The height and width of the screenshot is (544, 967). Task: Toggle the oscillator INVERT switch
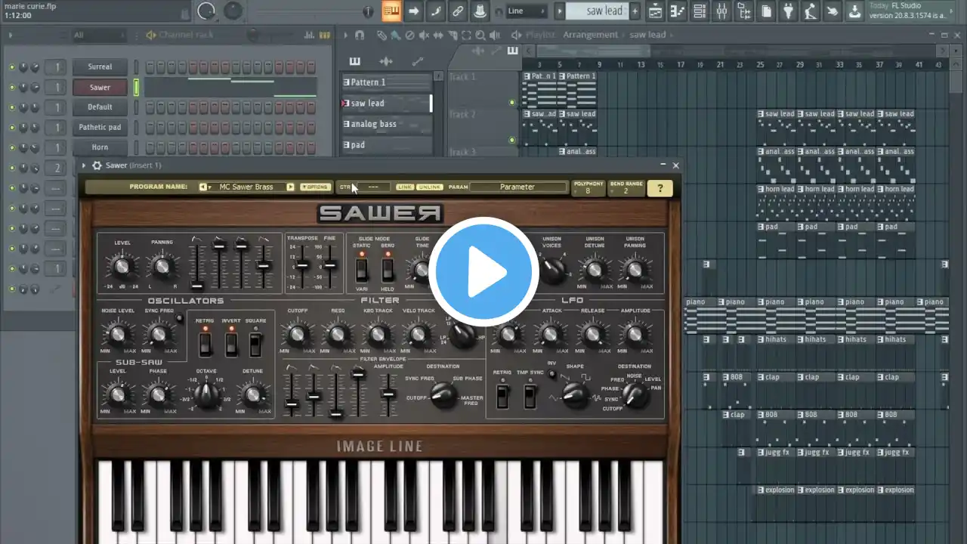pyautogui.click(x=230, y=345)
